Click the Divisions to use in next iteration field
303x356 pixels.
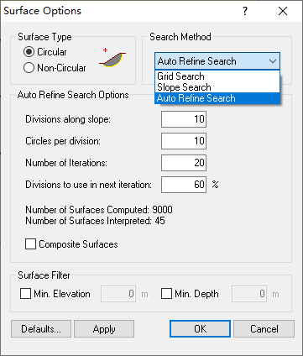(184, 185)
